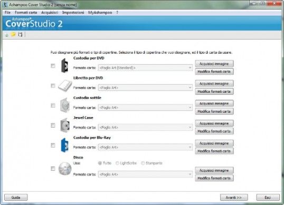Check the Disco checkbox

tap(53, 169)
